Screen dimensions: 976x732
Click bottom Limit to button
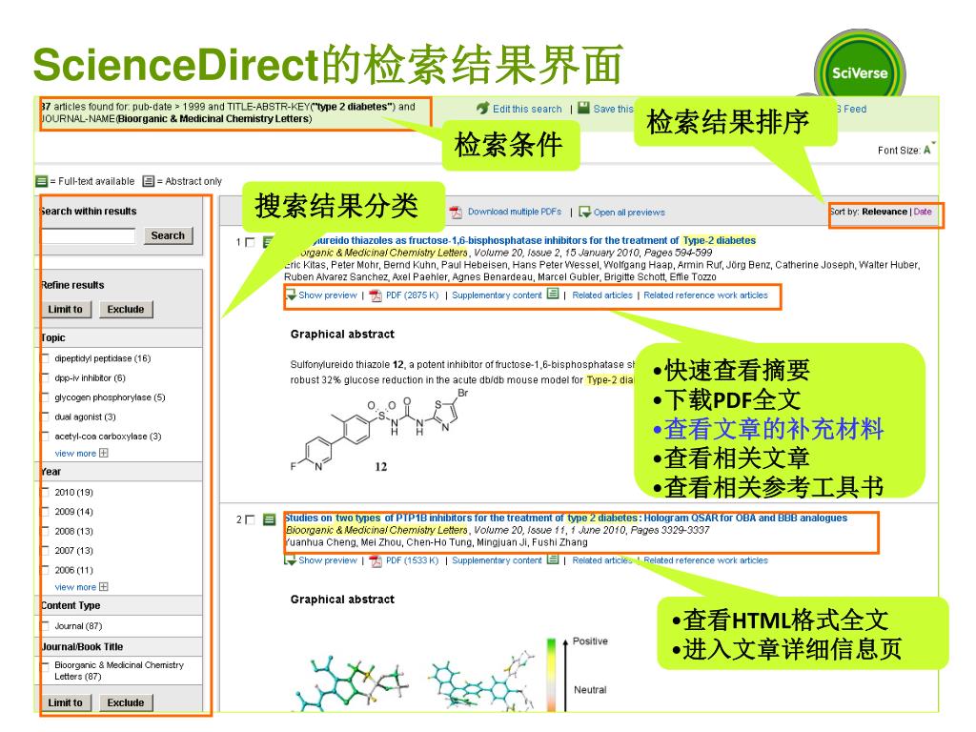65,702
